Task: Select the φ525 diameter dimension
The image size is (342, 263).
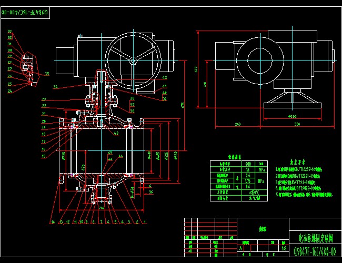Action: (x=166, y=156)
